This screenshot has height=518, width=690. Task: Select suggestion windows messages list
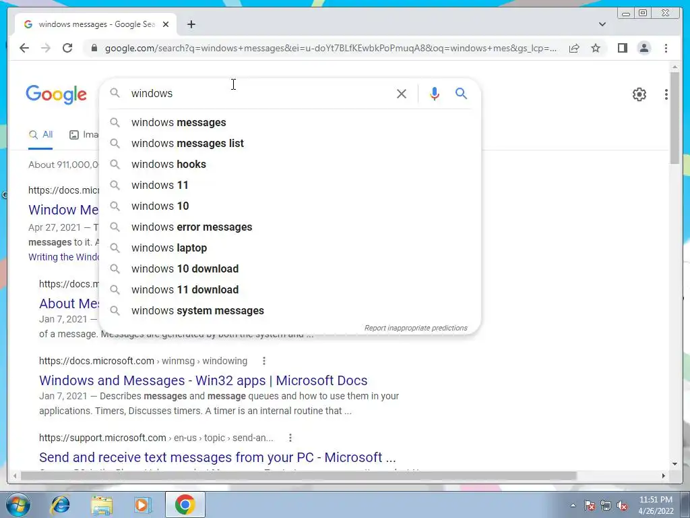coord(290,143)
